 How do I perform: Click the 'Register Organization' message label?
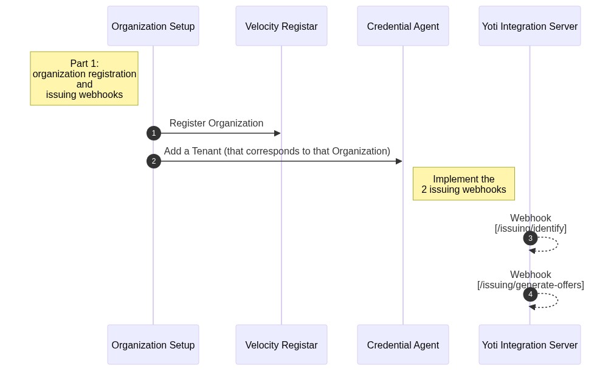216,123
